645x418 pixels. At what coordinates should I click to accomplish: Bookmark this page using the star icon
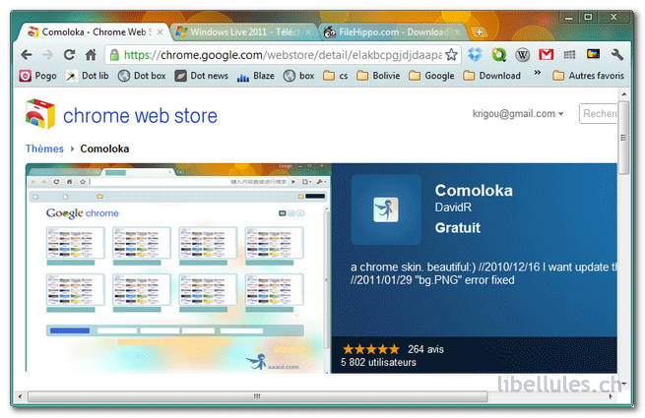(451, 54)
